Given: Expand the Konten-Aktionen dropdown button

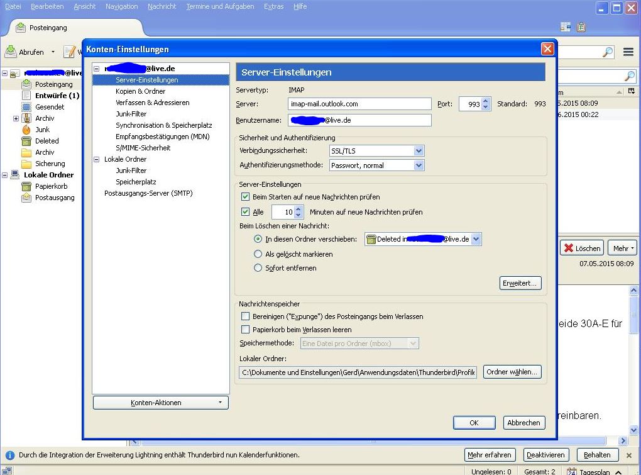Looking at the screenshot, I should 161,403.
